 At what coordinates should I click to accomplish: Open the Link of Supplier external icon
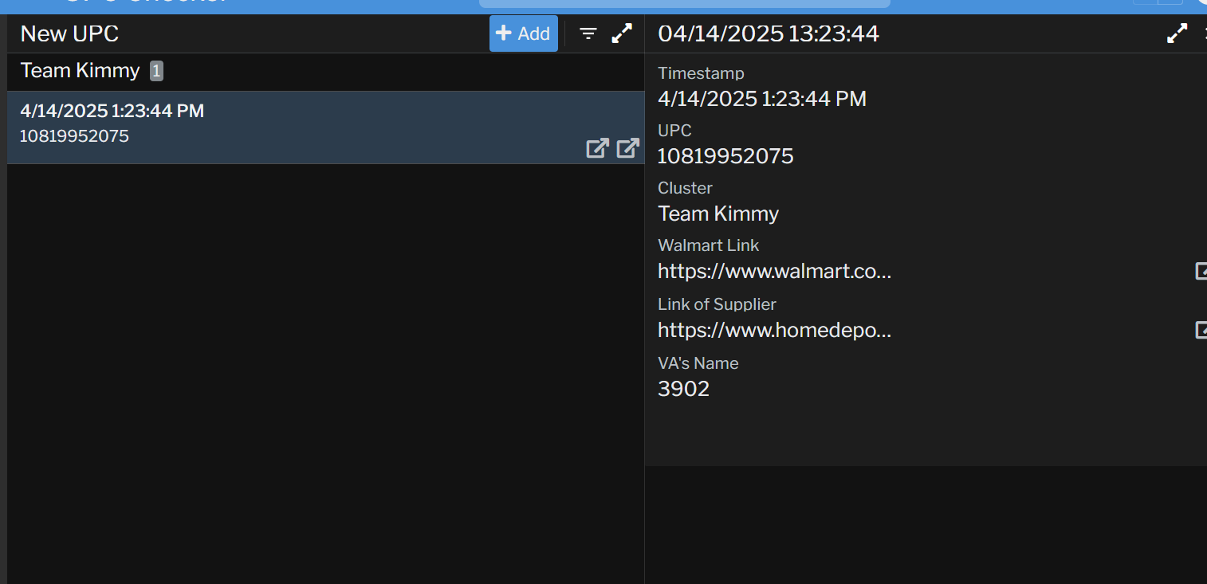click(1200, 330)
